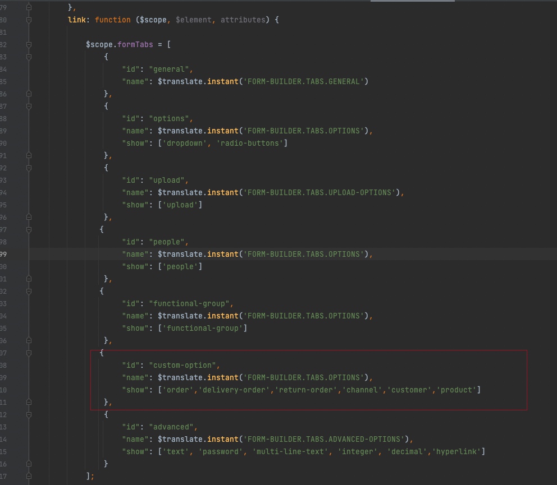Click fold end marker on the line above link

(29, 7)
